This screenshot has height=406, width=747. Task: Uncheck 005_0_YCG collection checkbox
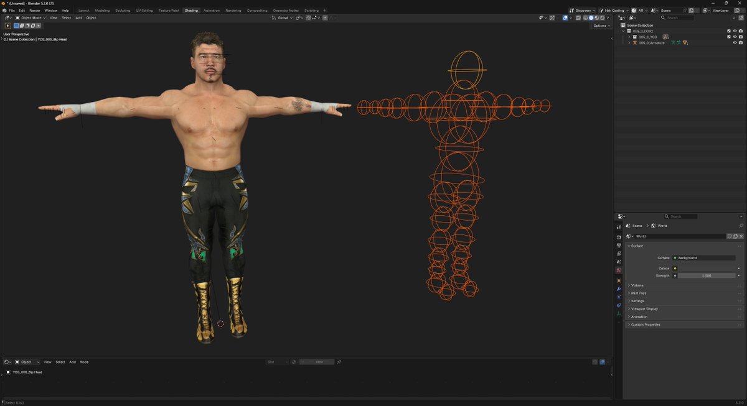(728, 37)
